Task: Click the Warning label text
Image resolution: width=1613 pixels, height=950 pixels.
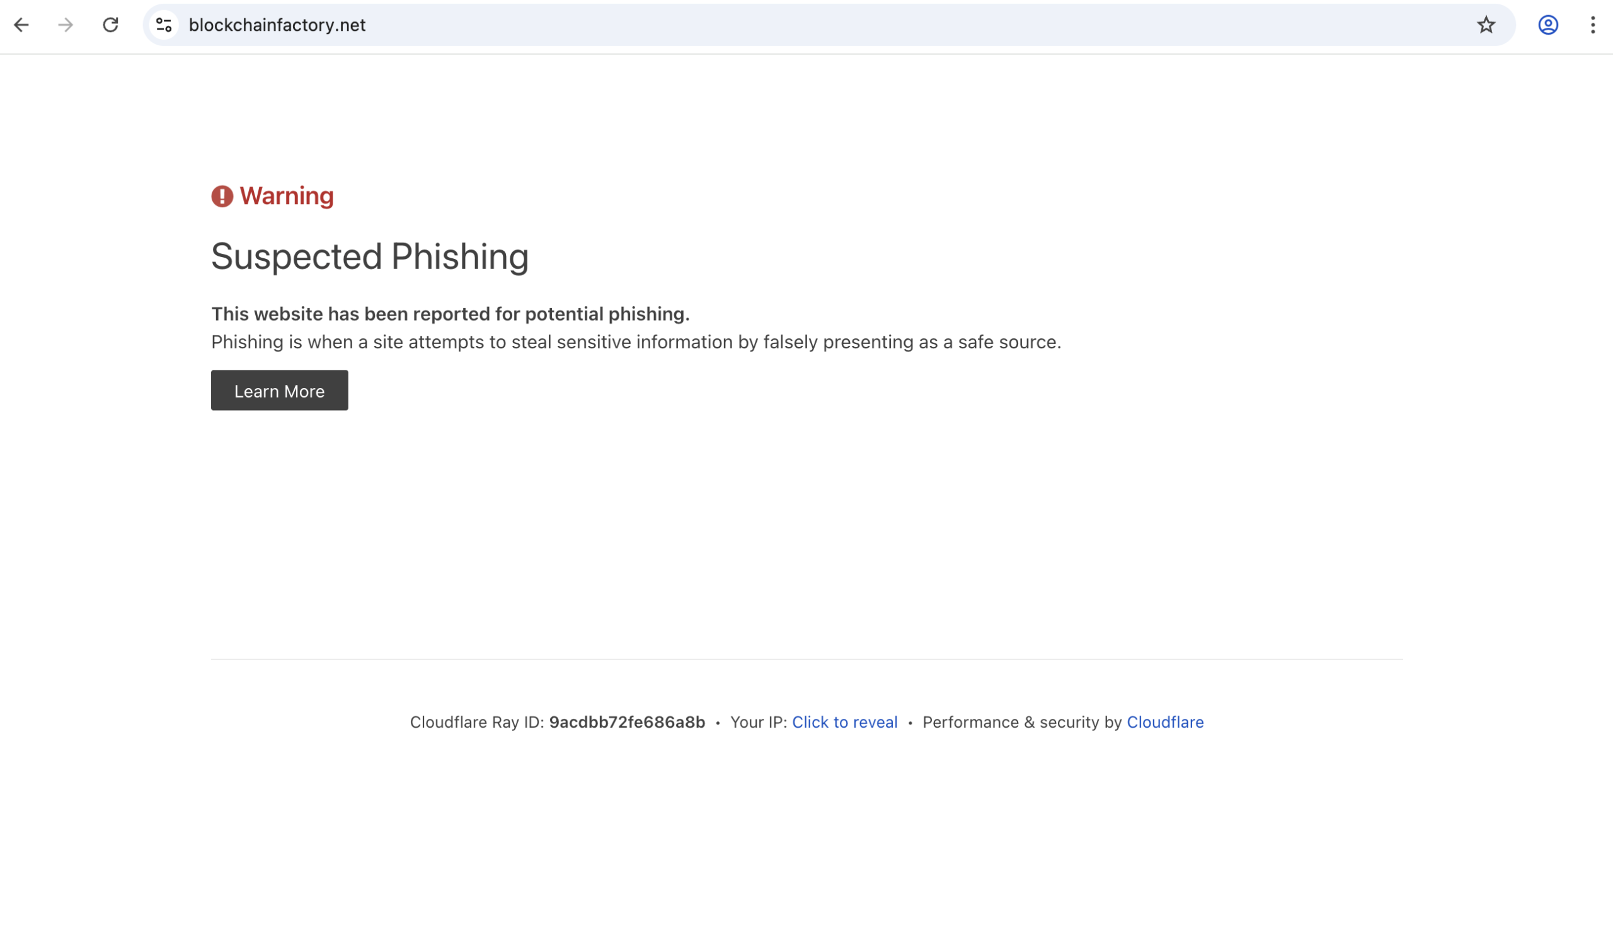Action: click(x=285, y=196)
